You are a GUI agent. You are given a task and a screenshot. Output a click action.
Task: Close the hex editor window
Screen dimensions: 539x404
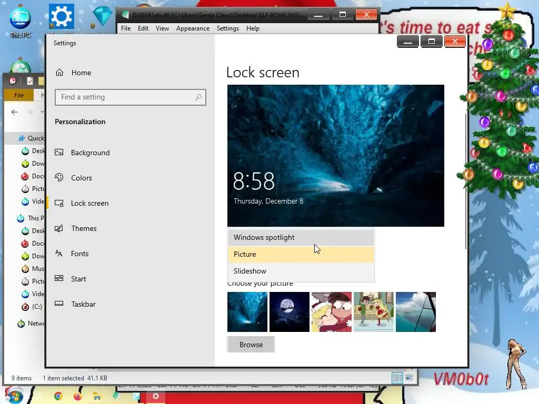point(366,15)
